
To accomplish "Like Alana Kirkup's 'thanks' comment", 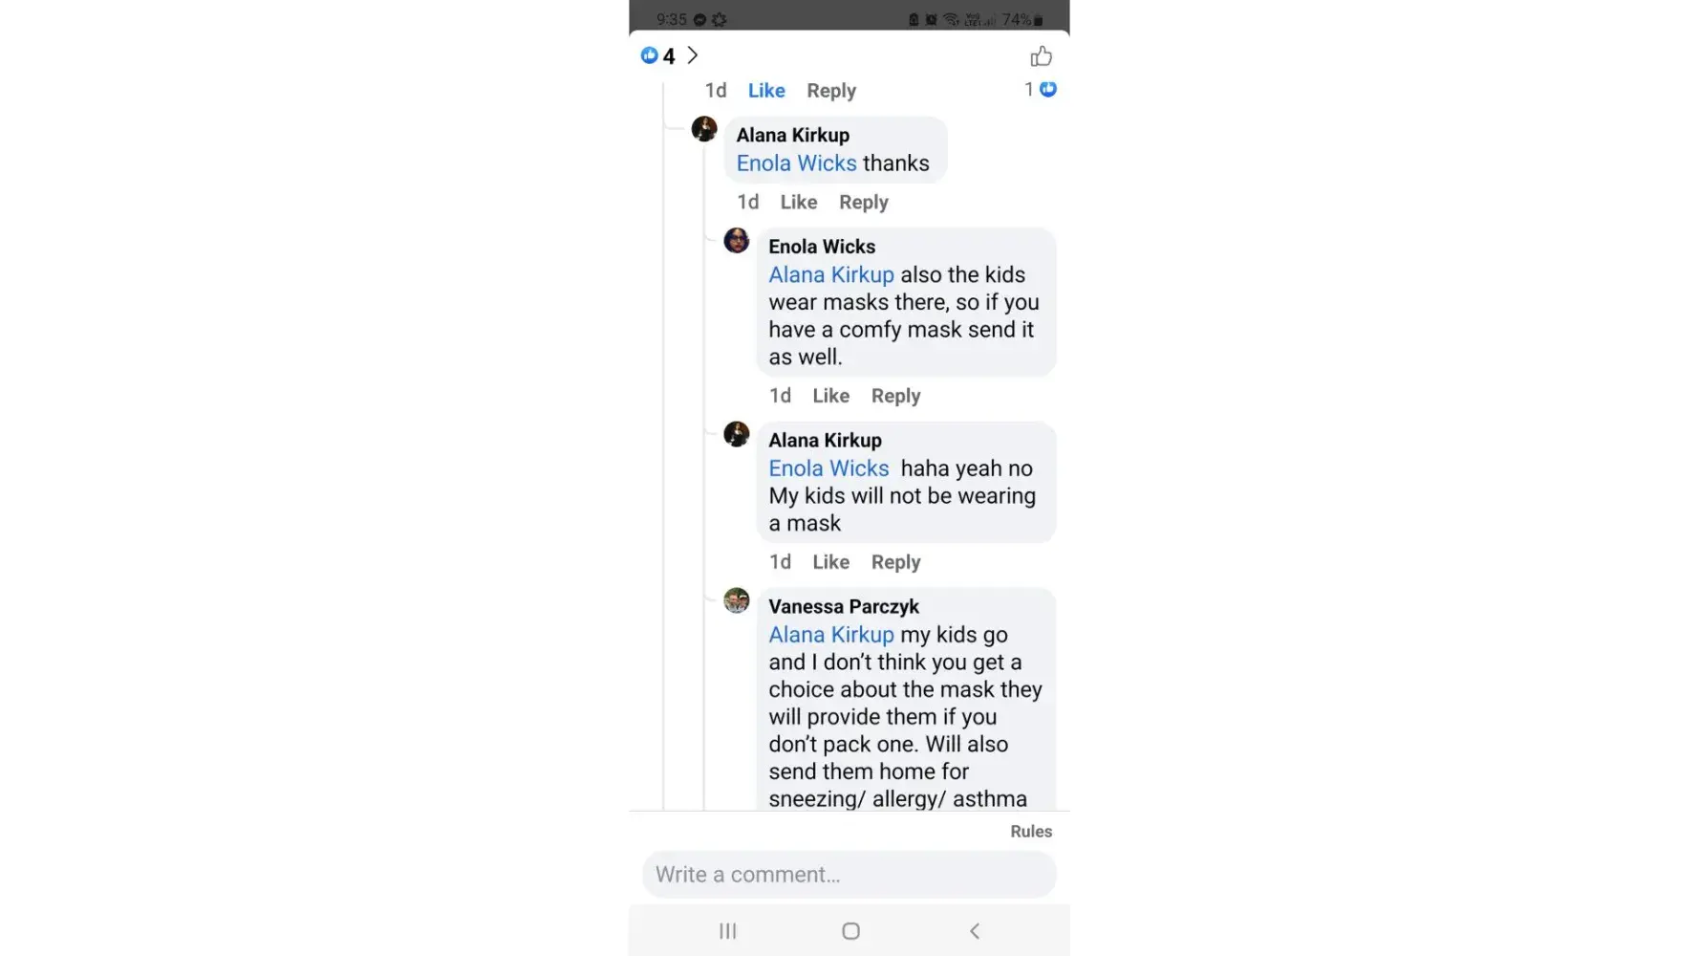I will 798,203.
